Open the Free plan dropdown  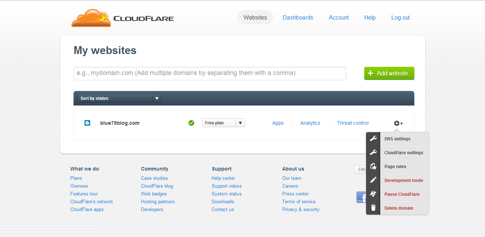point(223,123)
